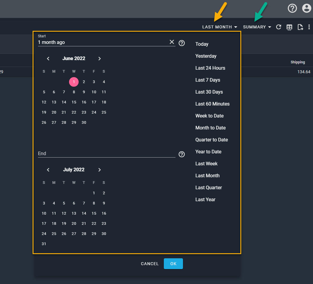Open the three-dot more options menu

(x=309, y=27)
